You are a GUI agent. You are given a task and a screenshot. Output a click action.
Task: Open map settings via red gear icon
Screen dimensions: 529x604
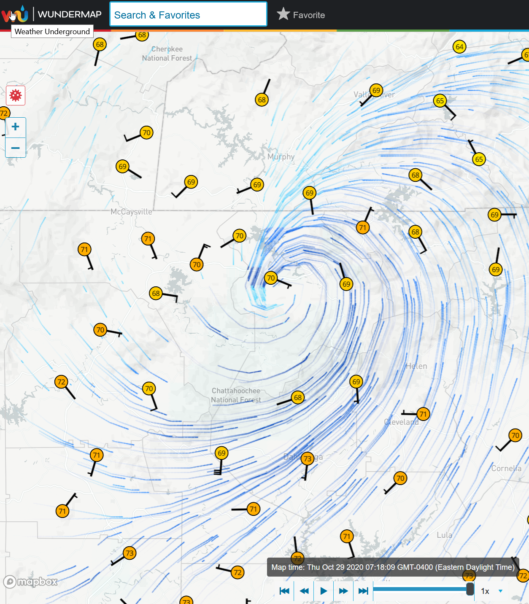pyautogui.click(x=16, y=95)
